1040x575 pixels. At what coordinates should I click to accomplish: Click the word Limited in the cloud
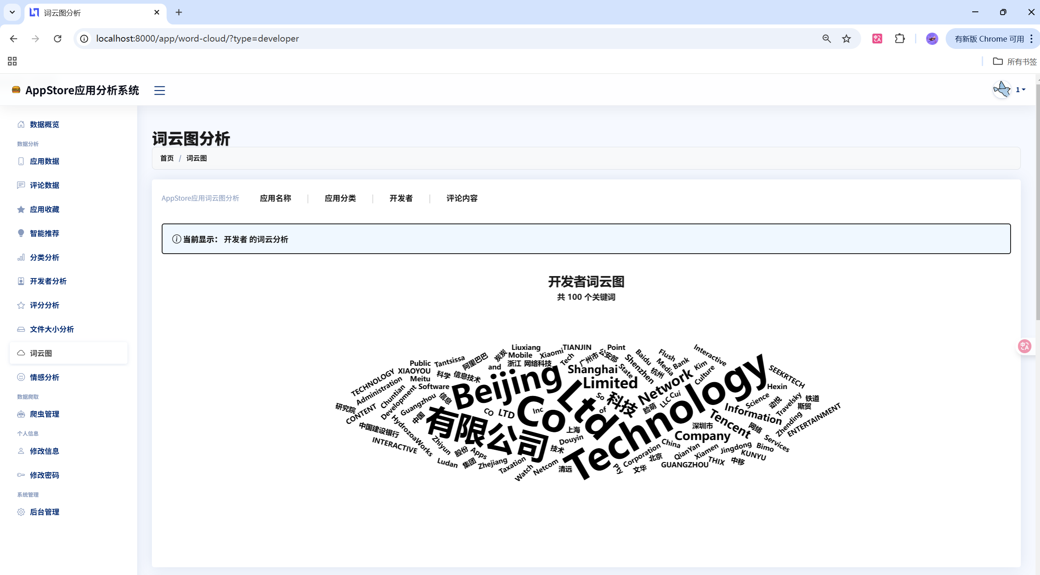(x=610, y=383)
